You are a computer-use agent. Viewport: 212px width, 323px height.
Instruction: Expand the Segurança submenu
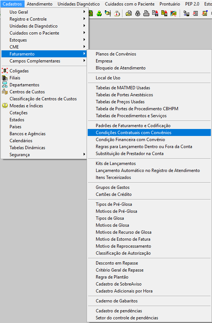point(44,155)
